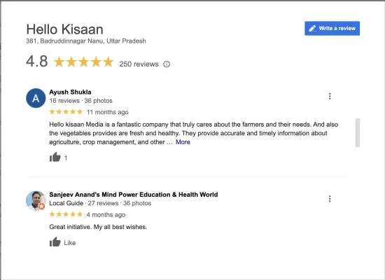Open Sanjeev Anand's profile photo
This screenshot has height=280, width=385.
[36, 201]
